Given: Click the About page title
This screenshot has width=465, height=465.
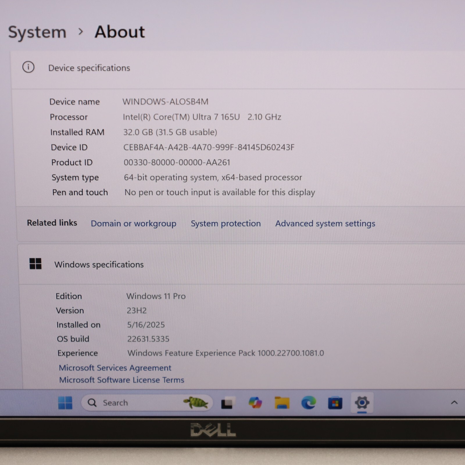Looking at the screenshot, I should click(120, 32).
